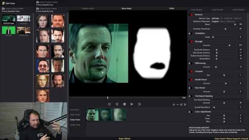Click the Color Adjustments Red slider handle

click(224, 115)
